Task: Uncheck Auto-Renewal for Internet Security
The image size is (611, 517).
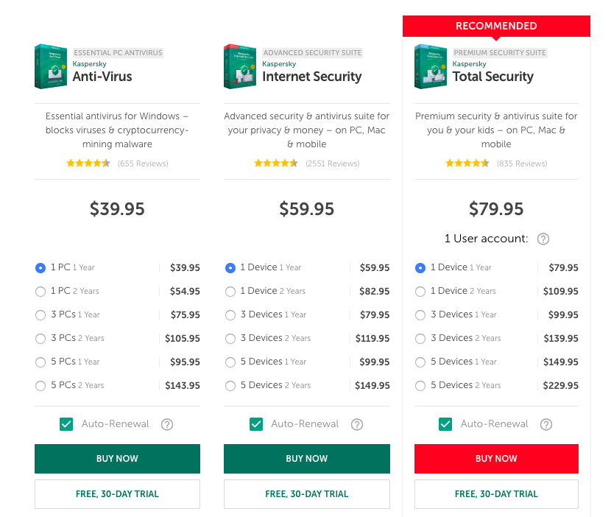Action: [x=256, y=424]
